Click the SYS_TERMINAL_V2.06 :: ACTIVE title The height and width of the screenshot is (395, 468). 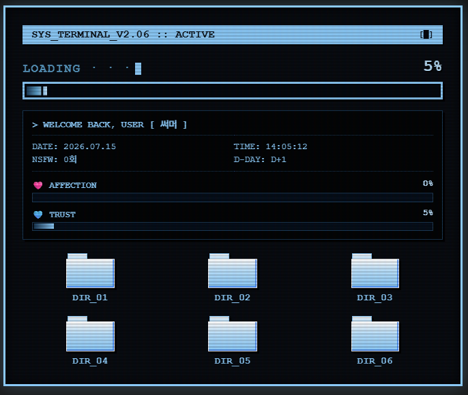[x=123, y=35]
